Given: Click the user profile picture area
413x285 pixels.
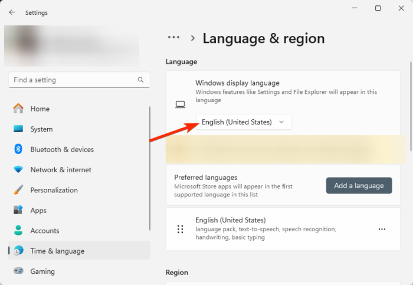Looking at the screenshot, I should [24, 44].
